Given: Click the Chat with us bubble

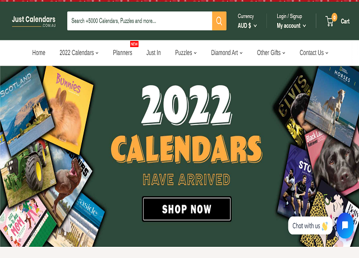Looking at the screenshot, I should [310, 225].
